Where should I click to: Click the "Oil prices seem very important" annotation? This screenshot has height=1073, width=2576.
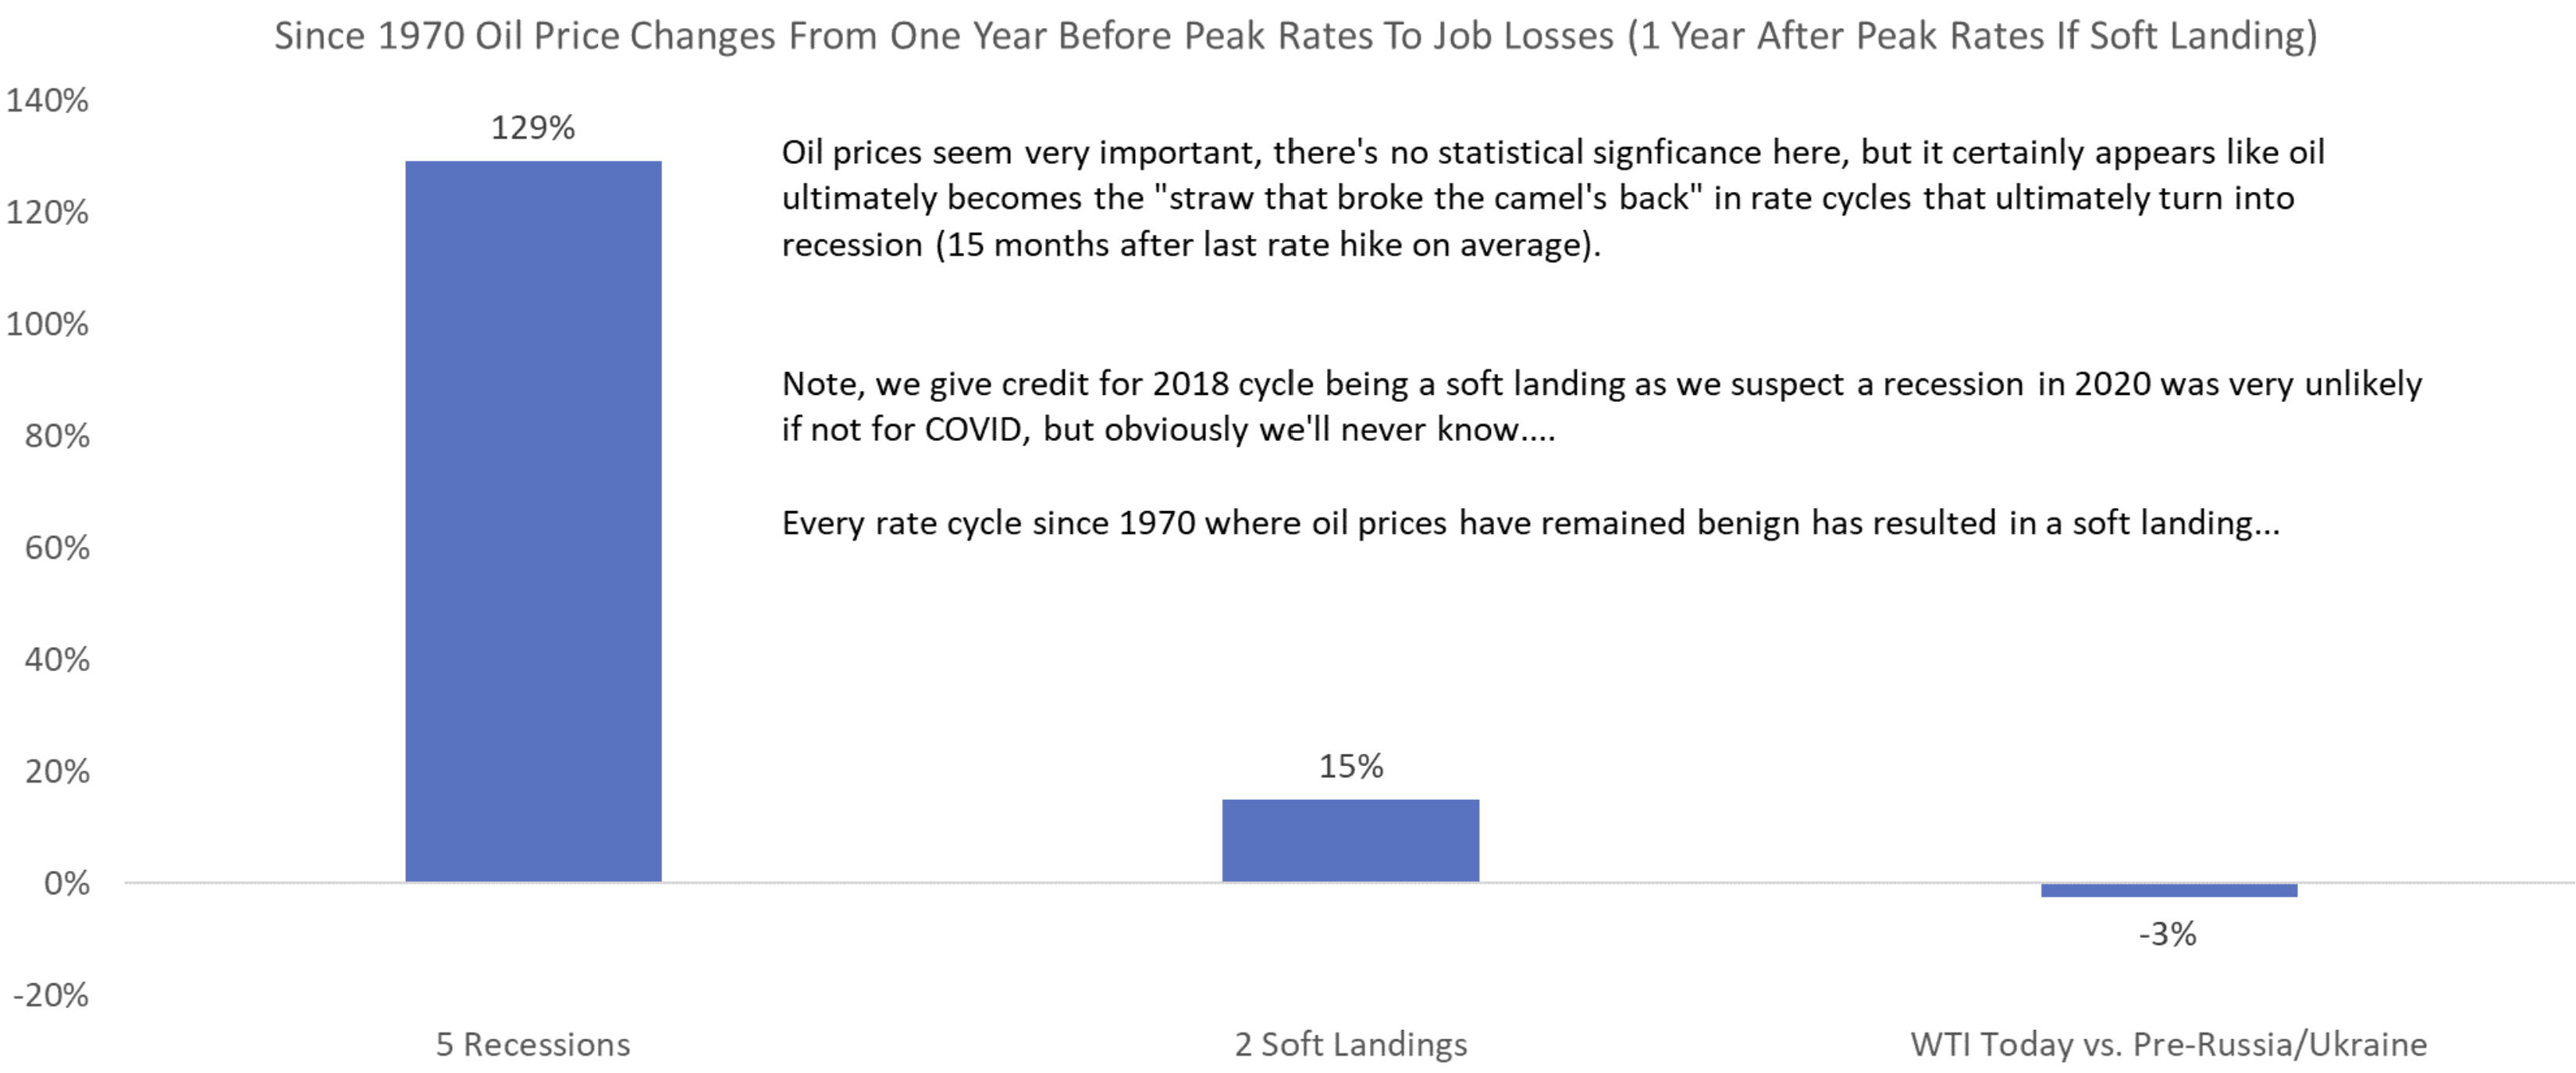[1552, 198]
